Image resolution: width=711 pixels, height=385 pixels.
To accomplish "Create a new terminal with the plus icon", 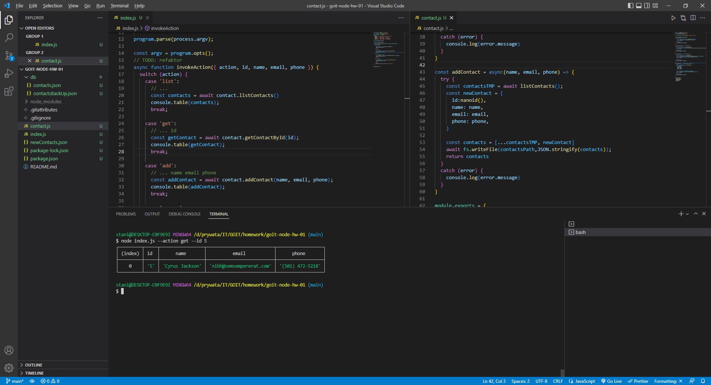I will point(680,214).
